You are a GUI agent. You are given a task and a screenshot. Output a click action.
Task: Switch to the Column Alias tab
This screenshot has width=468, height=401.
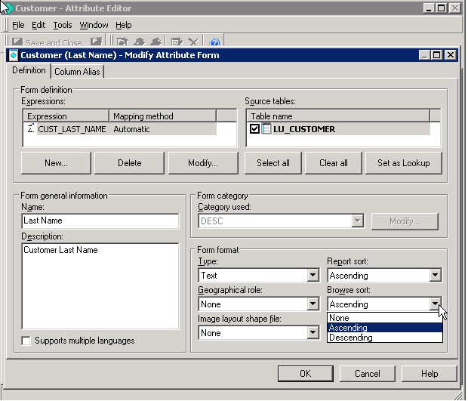point(77,72)
